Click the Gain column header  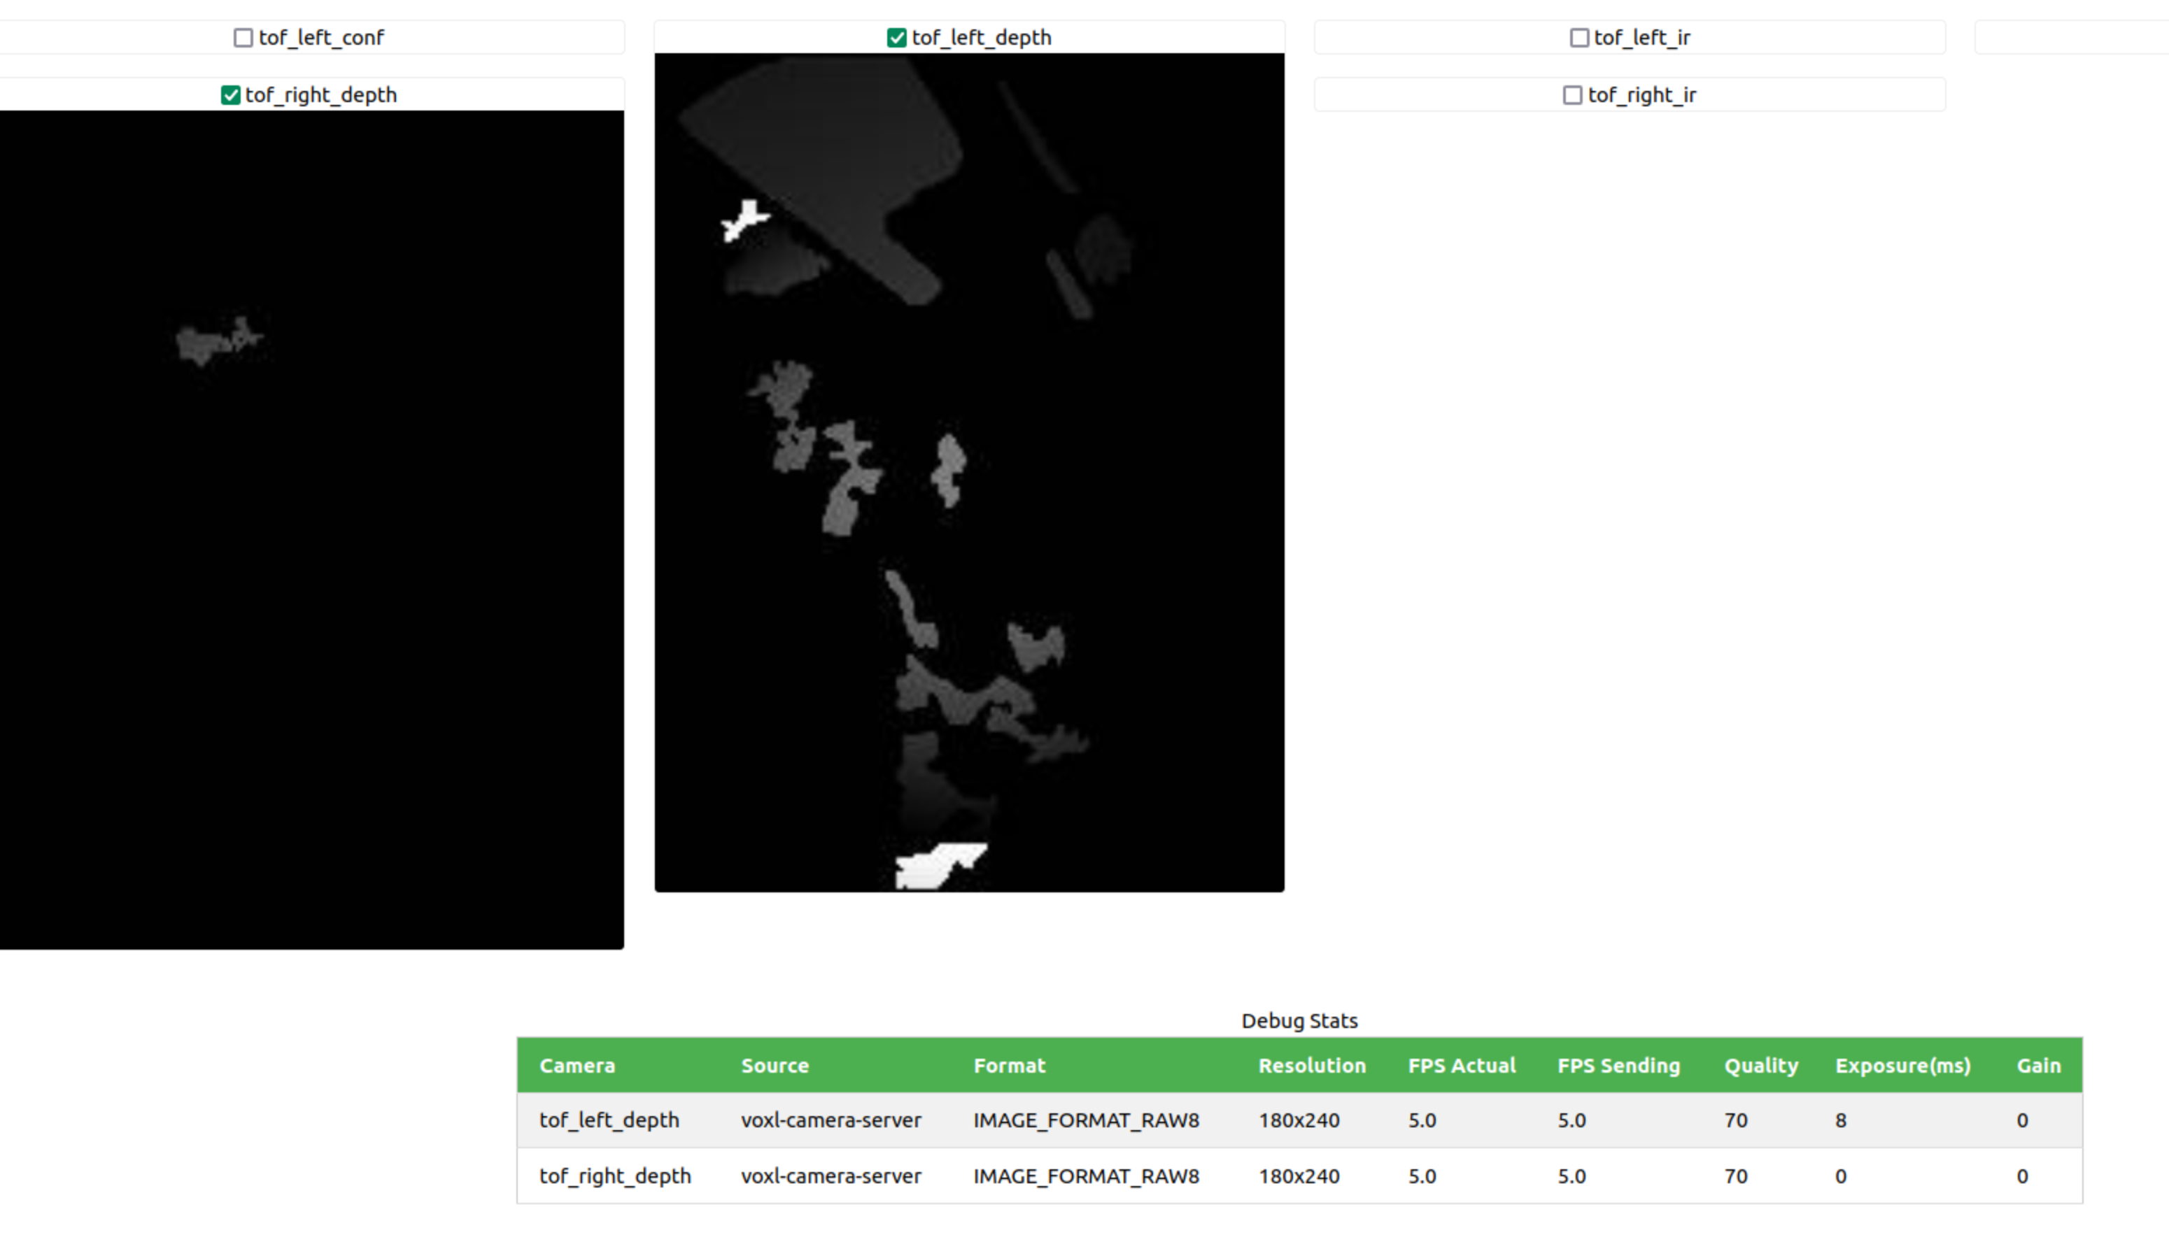[2038, 1065]
